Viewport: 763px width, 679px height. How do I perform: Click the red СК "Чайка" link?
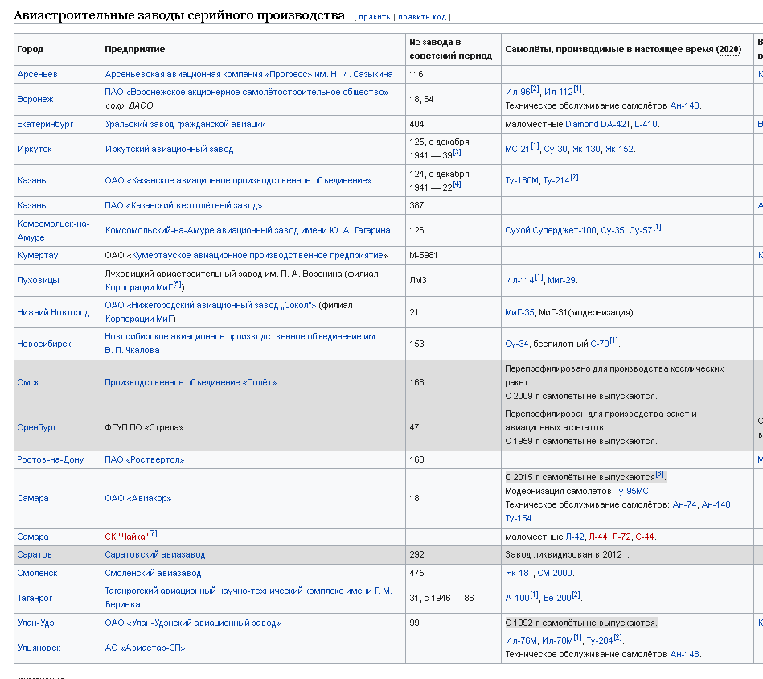tap(126, 537)
